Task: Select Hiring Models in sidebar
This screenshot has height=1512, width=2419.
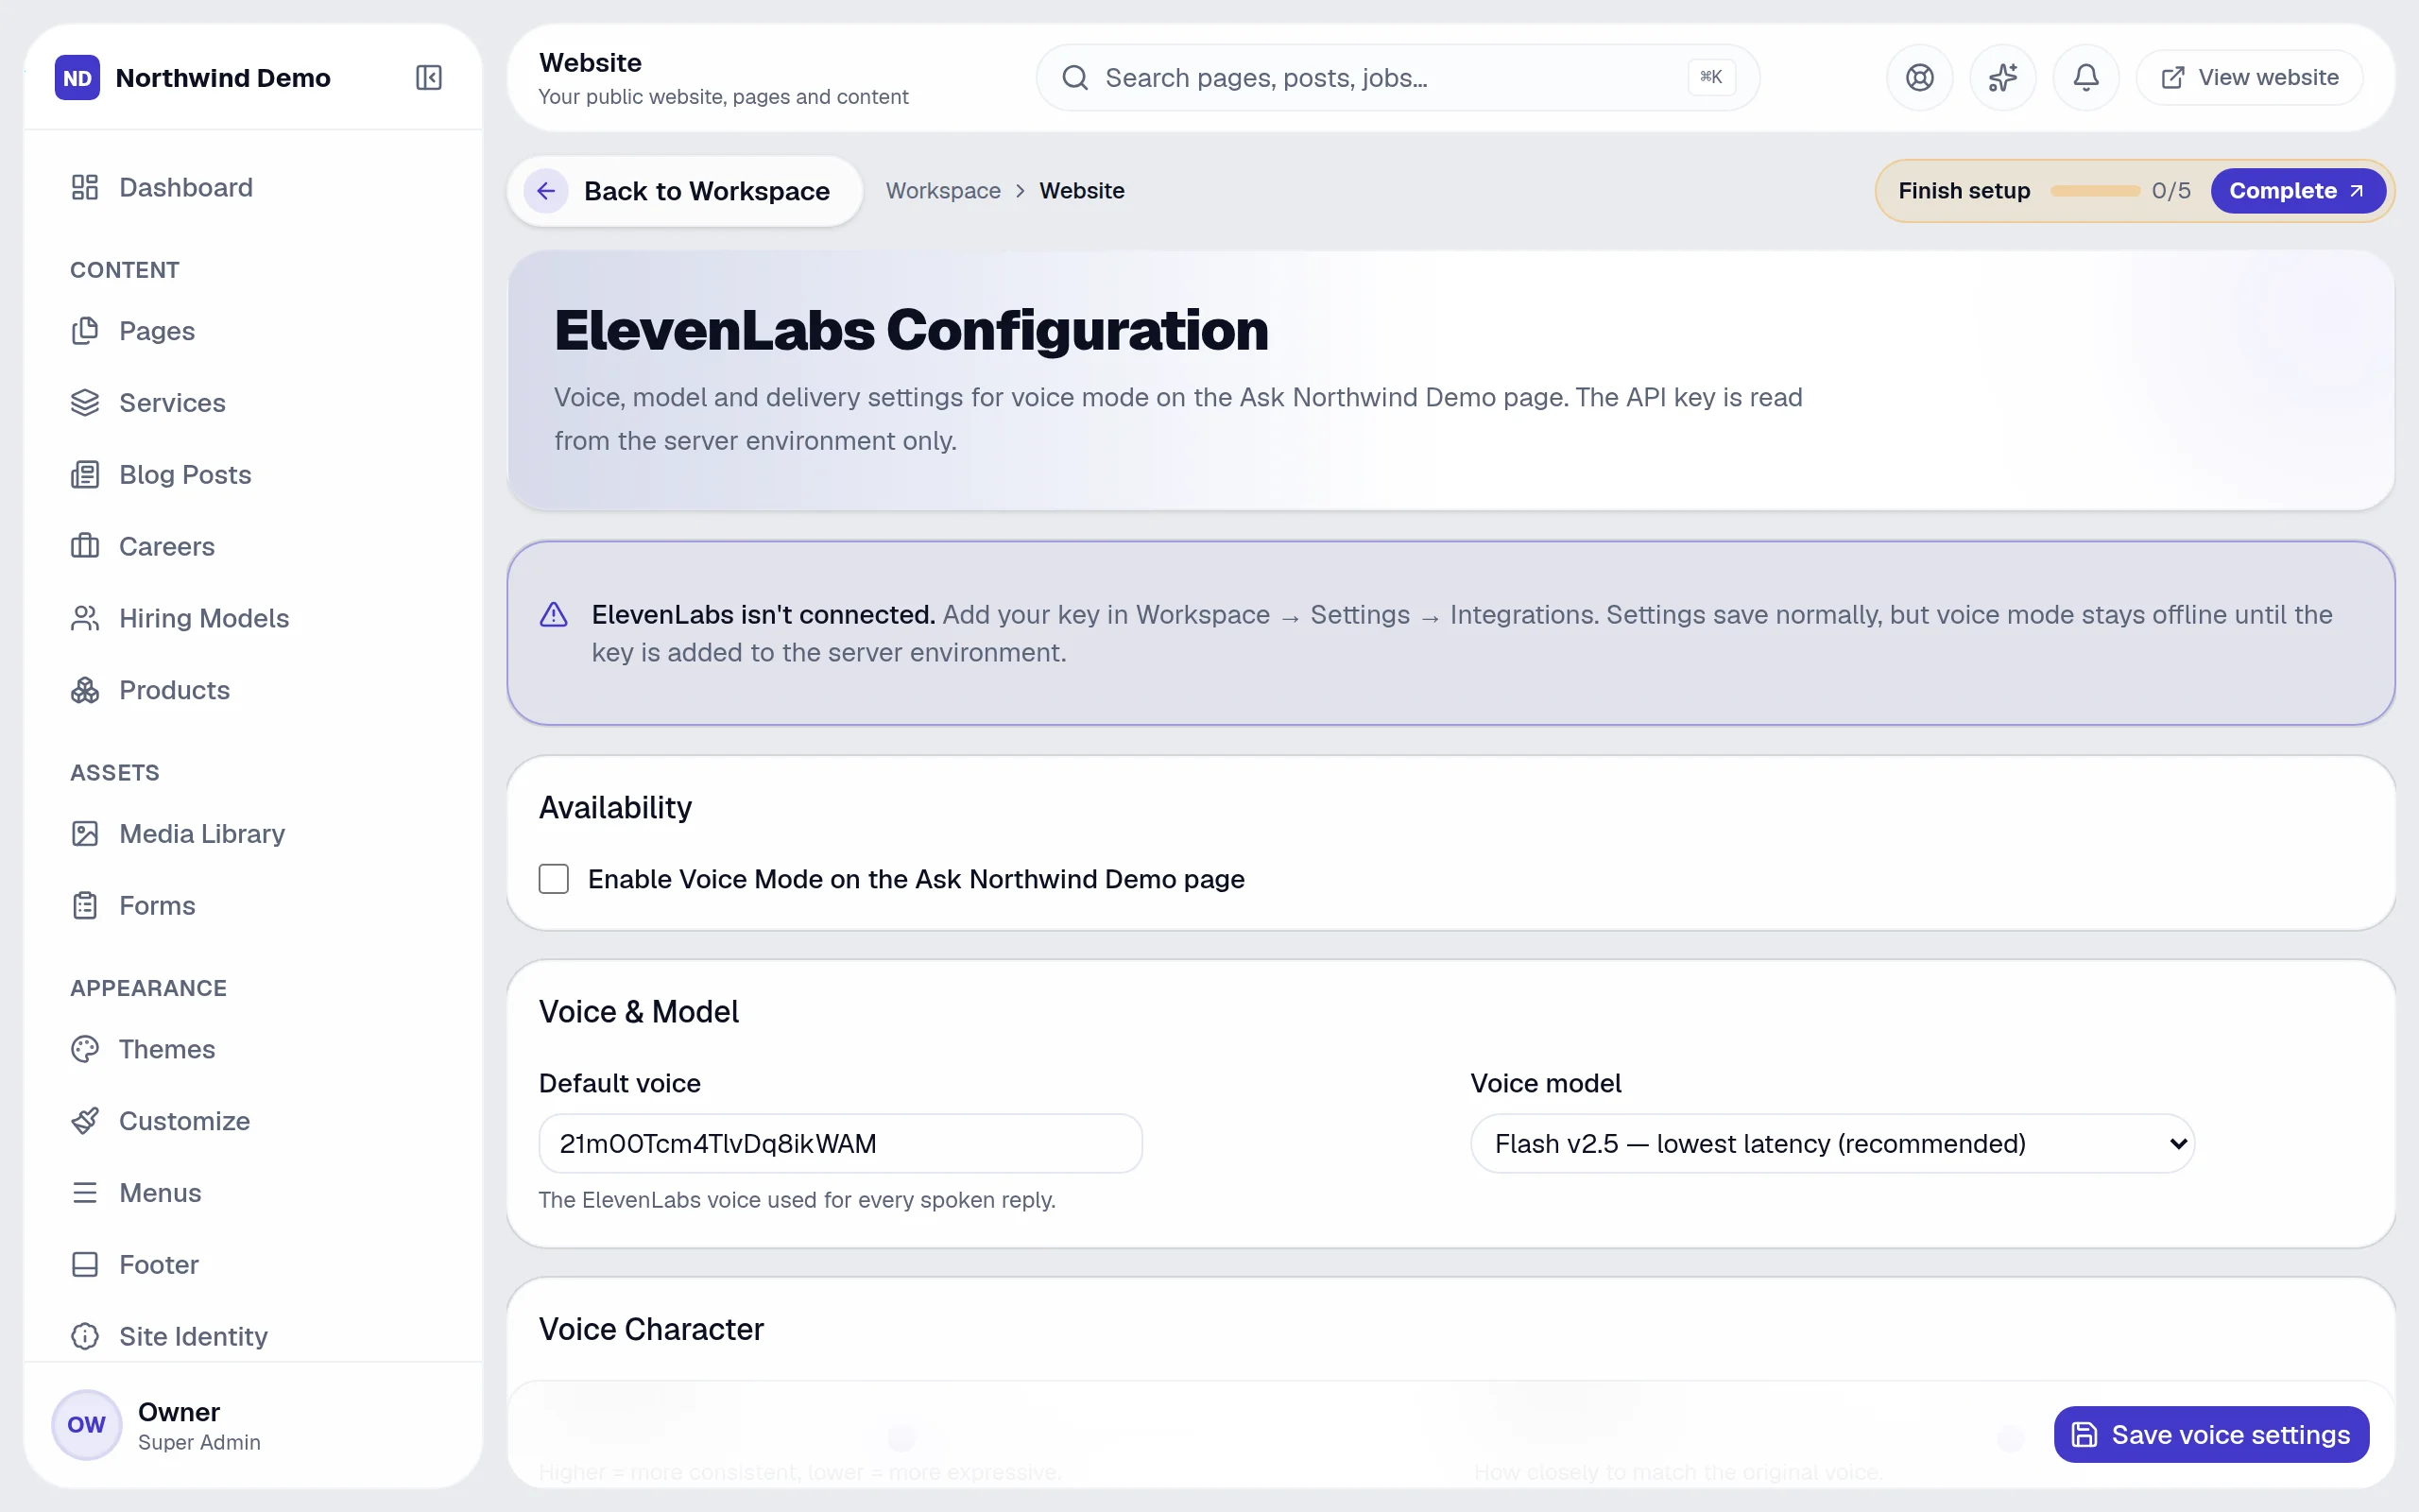Action: click(253, 618)
